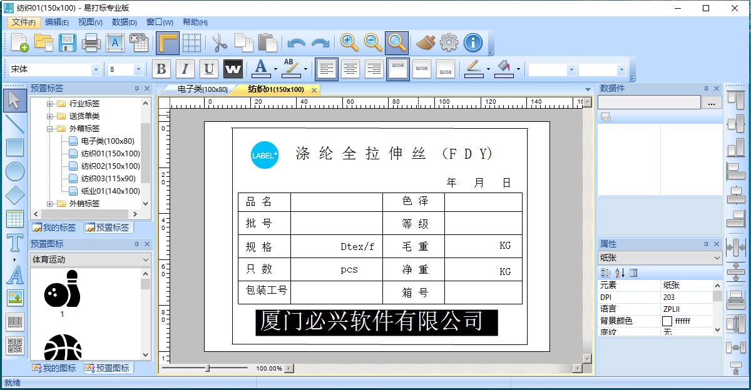The height and width of the screenshot is (390, 751).
Task: Open the about info icon
Action: coord(473,42)
